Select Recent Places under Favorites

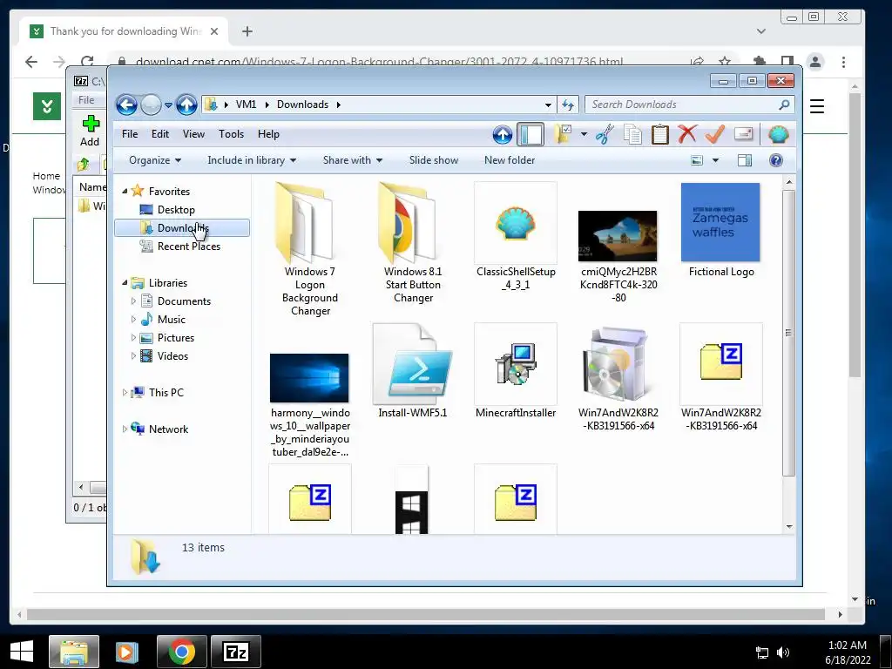point(189,247)
